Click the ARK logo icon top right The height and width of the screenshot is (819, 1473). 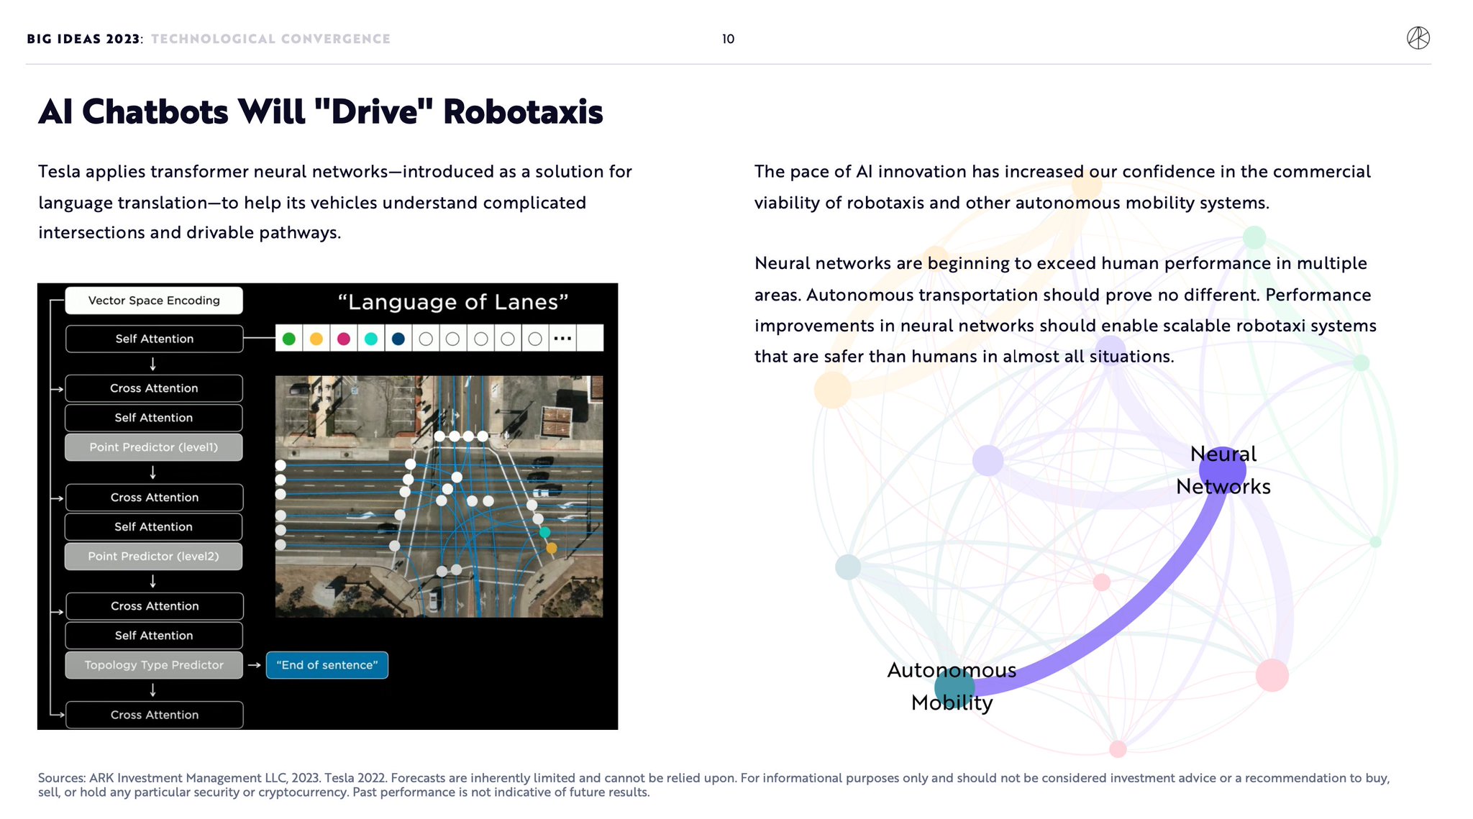1418,37
